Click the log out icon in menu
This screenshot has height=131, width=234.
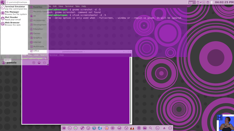click(45, 63)
